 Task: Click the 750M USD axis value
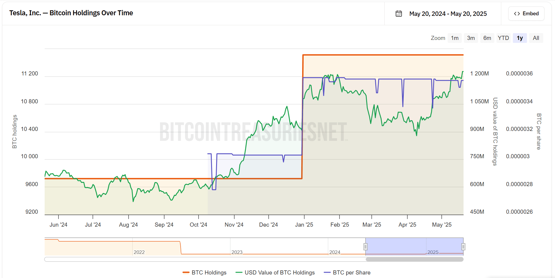(477, 156)
